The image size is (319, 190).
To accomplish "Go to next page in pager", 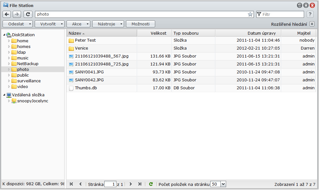I will 131,184.
